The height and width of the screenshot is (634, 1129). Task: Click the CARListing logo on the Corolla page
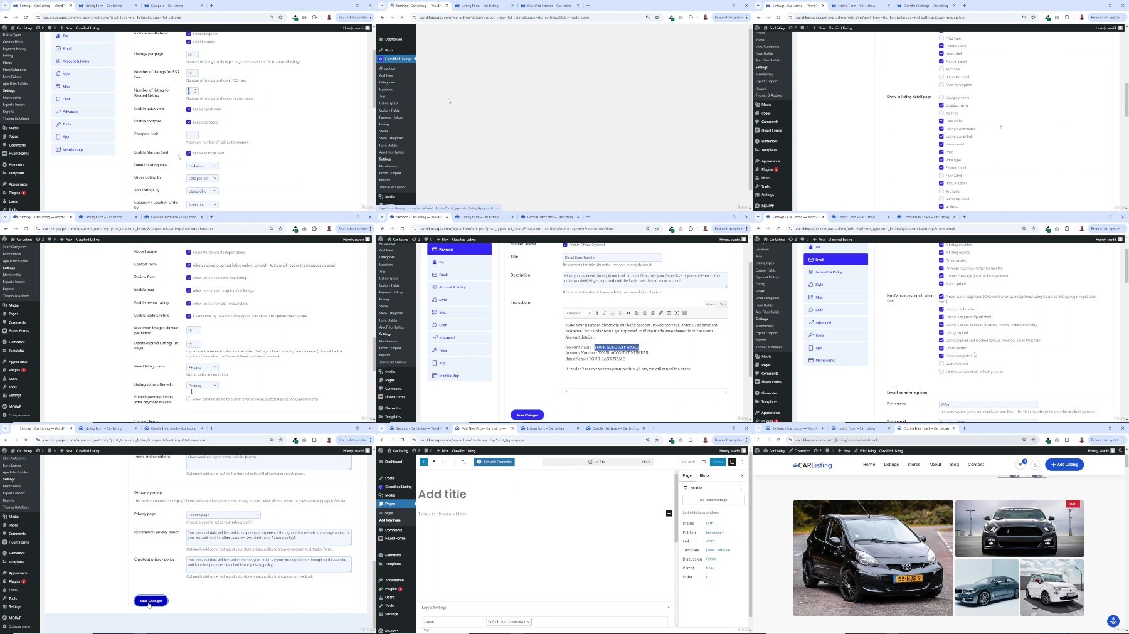coord(812,465)
